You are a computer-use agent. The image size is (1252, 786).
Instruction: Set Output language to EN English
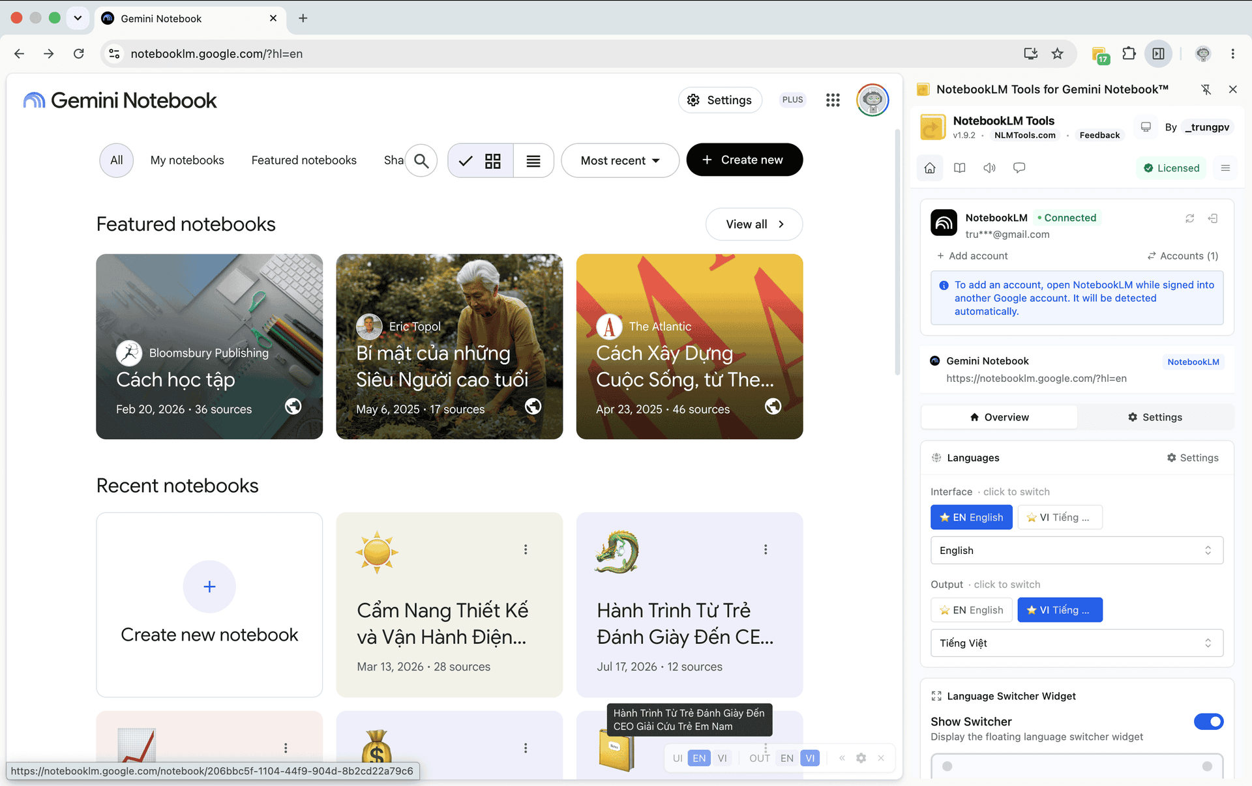[971, 610]
